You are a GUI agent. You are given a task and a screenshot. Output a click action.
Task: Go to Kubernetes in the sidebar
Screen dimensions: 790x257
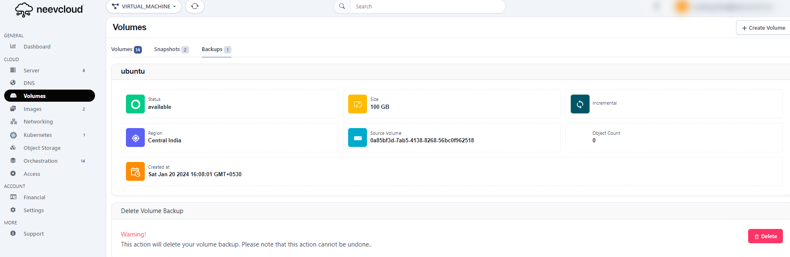pos(38,135)
